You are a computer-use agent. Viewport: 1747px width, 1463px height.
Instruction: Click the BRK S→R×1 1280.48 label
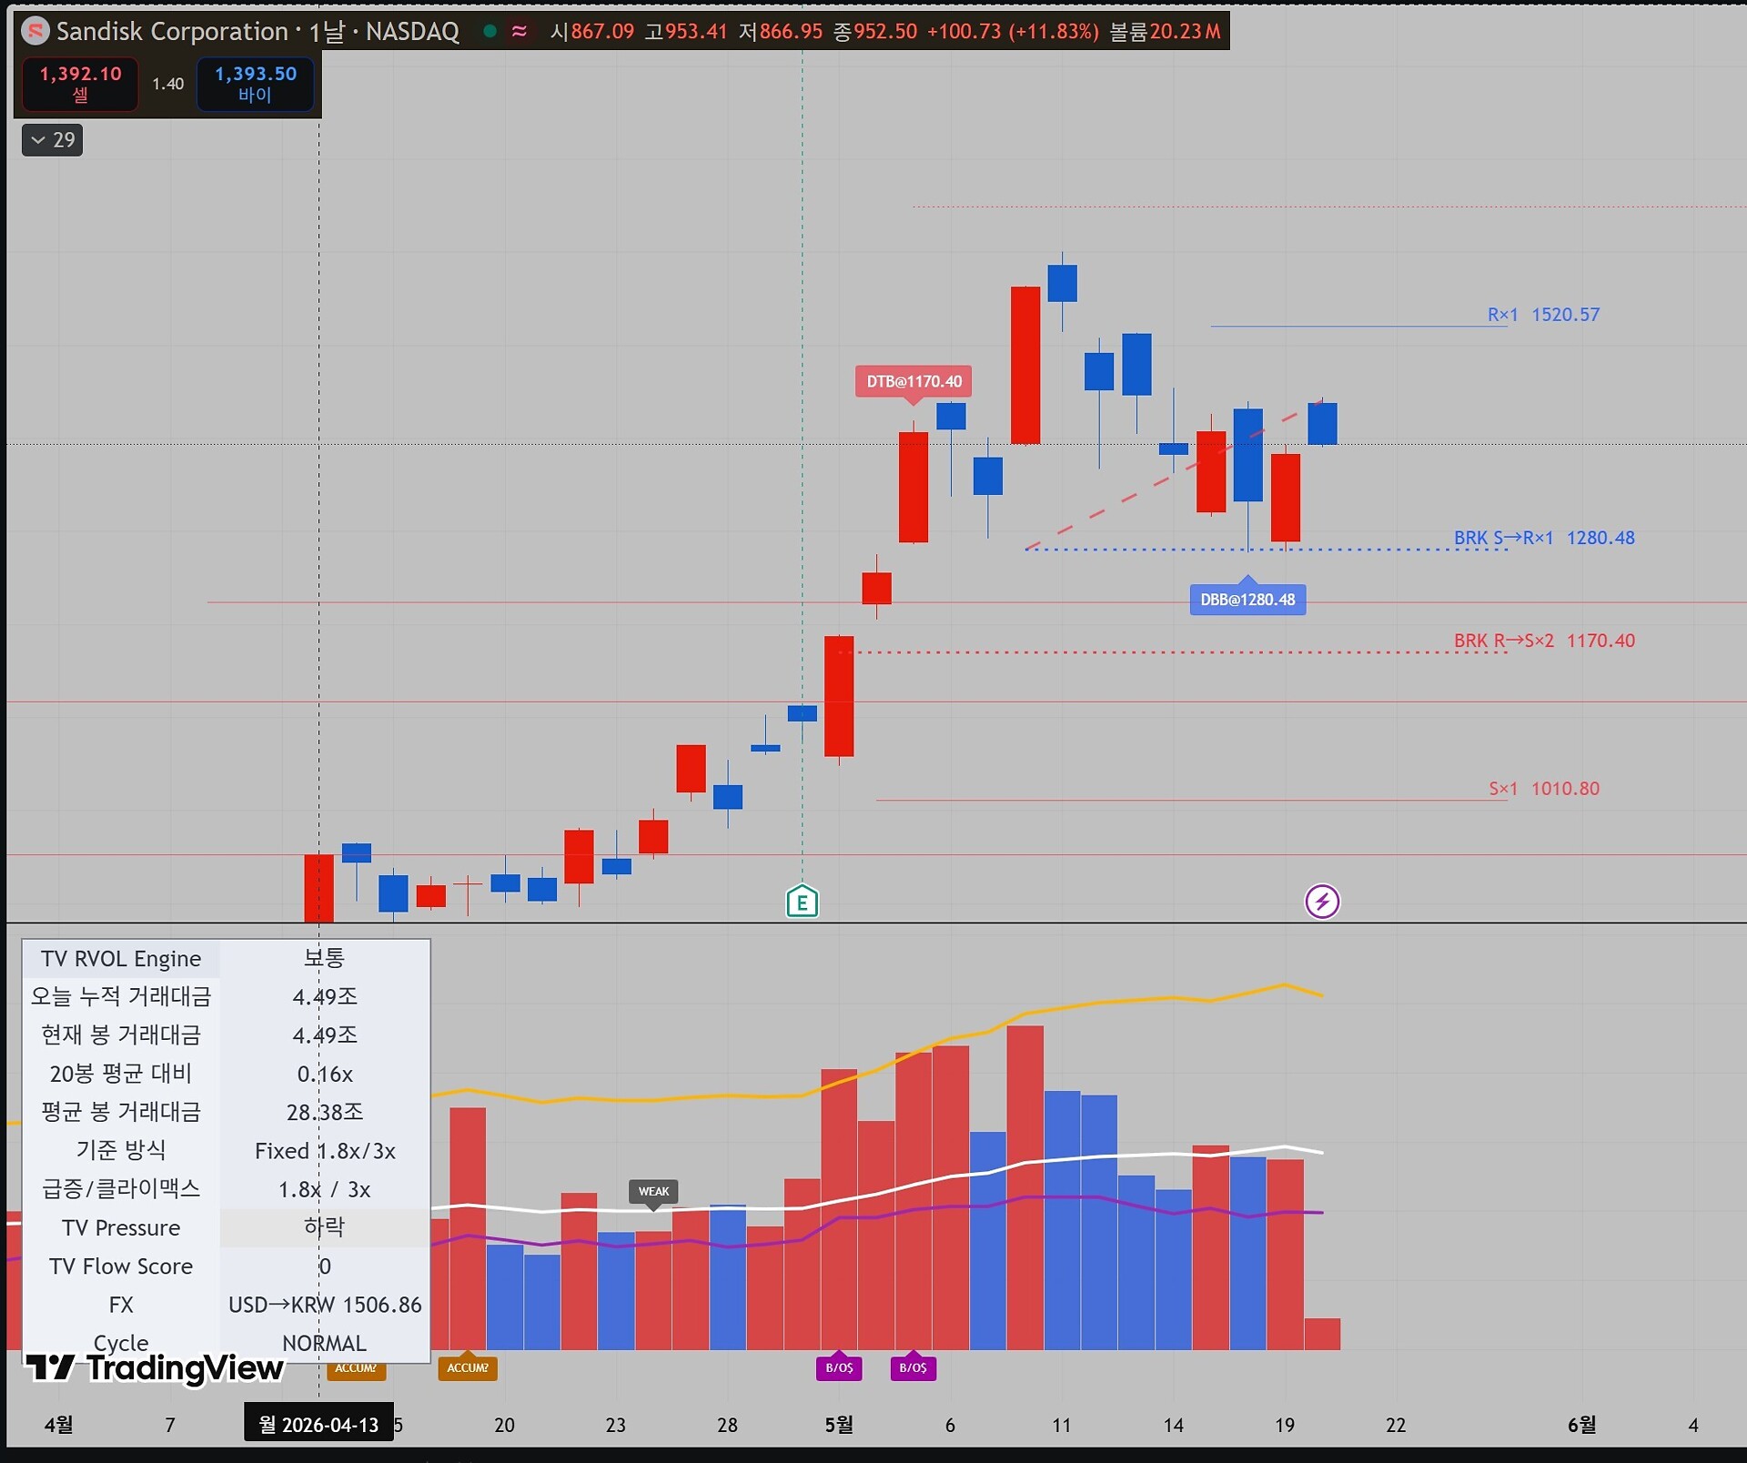tap(1544, 538)
